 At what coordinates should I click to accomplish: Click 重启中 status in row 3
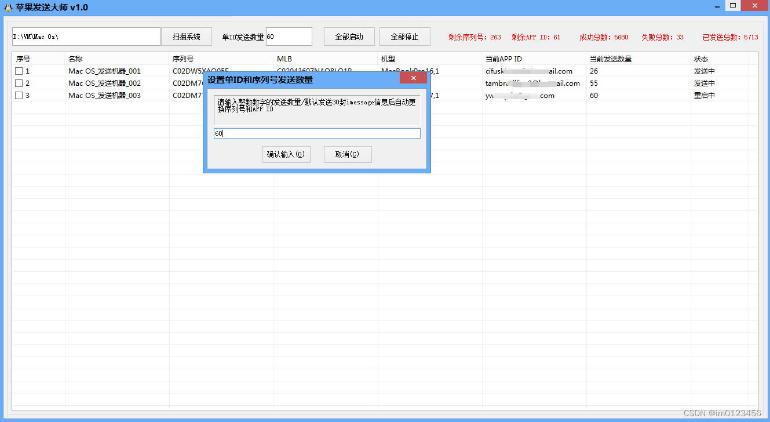(x=705, y=95)
